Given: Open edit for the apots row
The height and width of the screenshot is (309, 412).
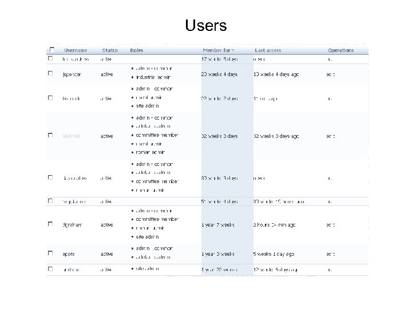Looking at the screenshot, I should click(330, 253).
